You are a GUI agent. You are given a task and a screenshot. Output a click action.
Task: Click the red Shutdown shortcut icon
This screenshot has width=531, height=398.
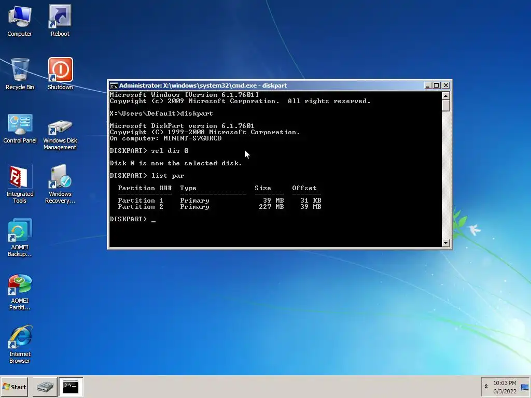pyautogui.click(x=60, y=74)
